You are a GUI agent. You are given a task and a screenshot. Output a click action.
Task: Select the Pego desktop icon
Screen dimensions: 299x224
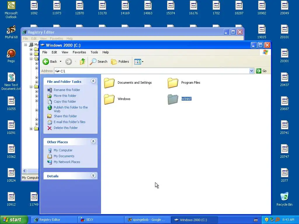(11, 56)
